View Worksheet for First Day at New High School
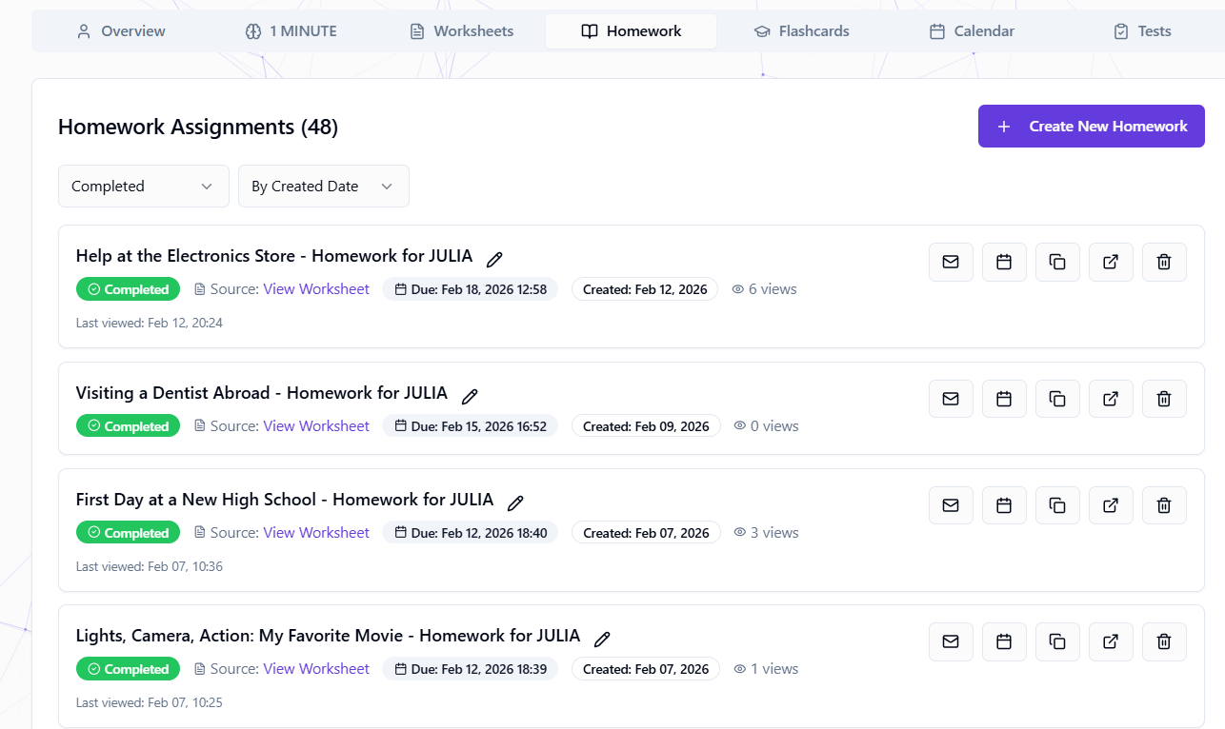Viewport: 1225px width, 729px height. pyautogui.click(x=316, y=533)
